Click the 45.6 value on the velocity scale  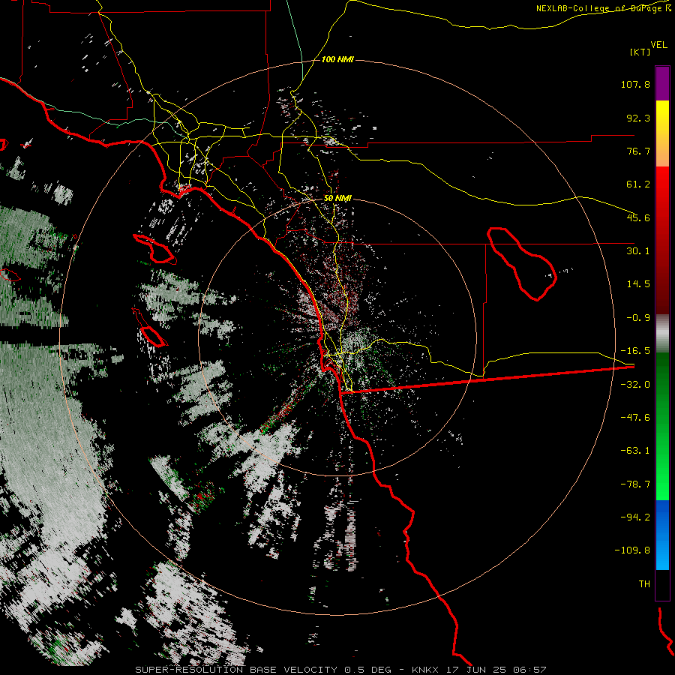(x=638, y=217)
